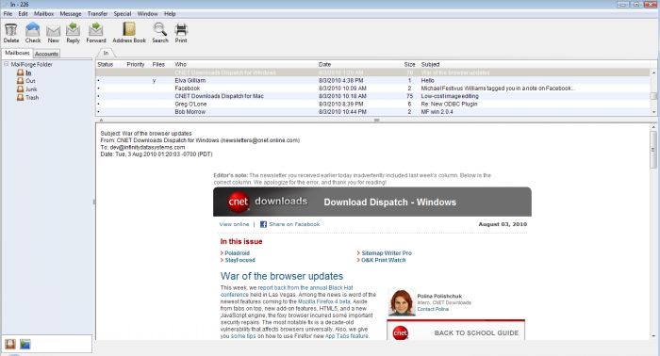Click the Forward toolbar icon
This screenshot has width=660, height=356.
[95, 30]
